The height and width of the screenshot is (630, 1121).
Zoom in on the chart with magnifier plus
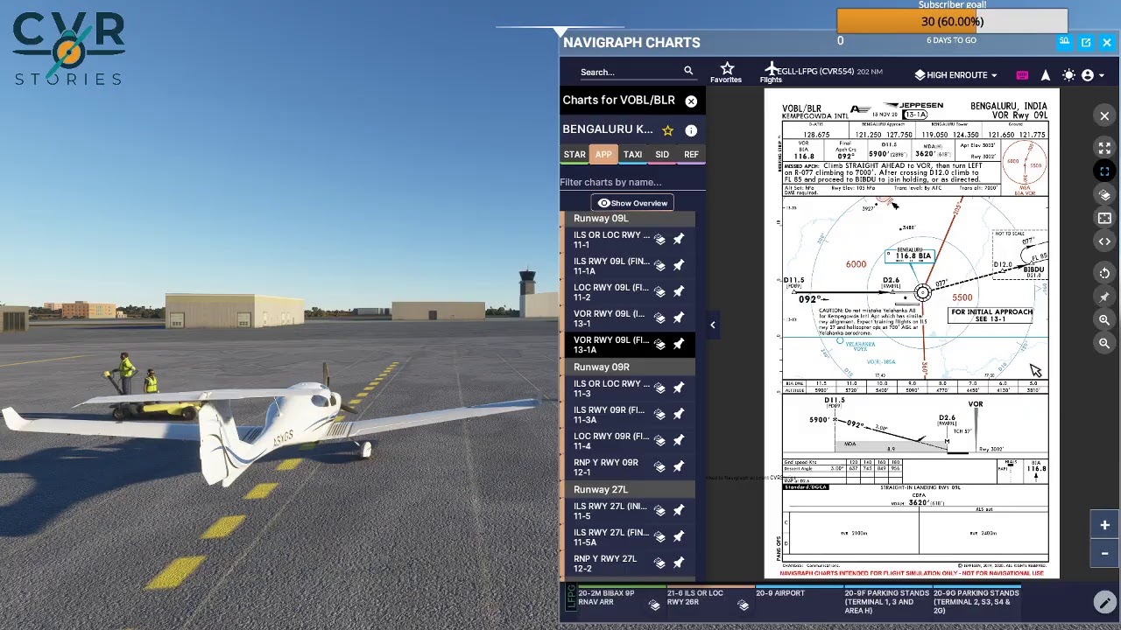(1104, 320)
